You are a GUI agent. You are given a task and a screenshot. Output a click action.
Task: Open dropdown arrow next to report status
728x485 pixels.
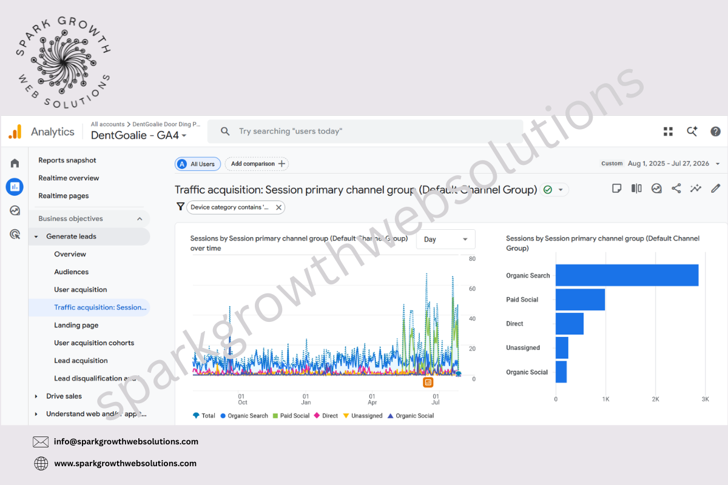[x=561, y=190]
